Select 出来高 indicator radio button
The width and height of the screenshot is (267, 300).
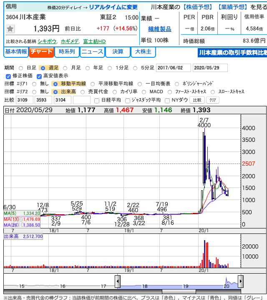coord(55,92)
